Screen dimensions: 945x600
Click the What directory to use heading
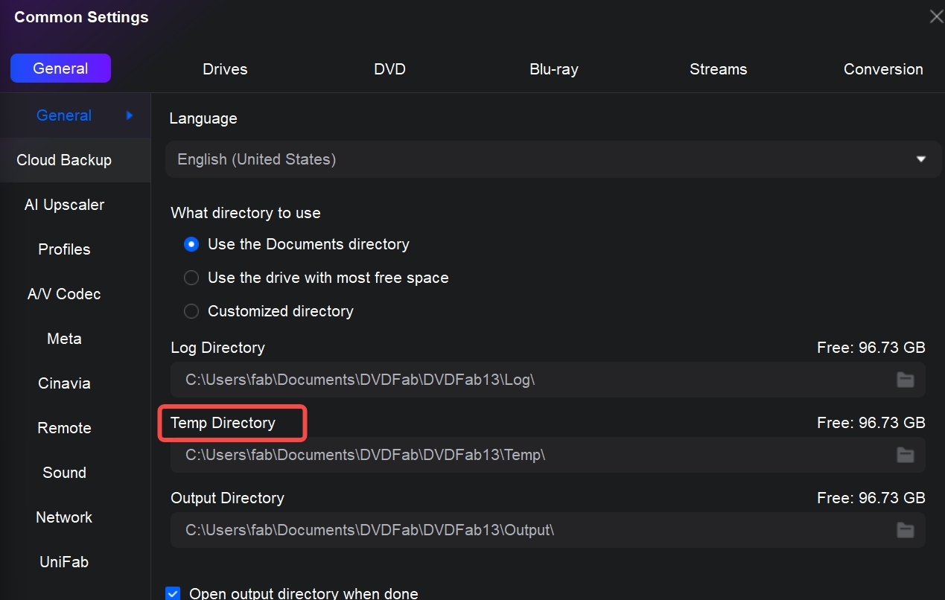tap(246, 213)
